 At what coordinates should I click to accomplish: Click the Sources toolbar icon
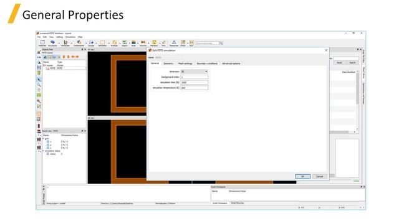pyautogui.click(x=143, y=43)
